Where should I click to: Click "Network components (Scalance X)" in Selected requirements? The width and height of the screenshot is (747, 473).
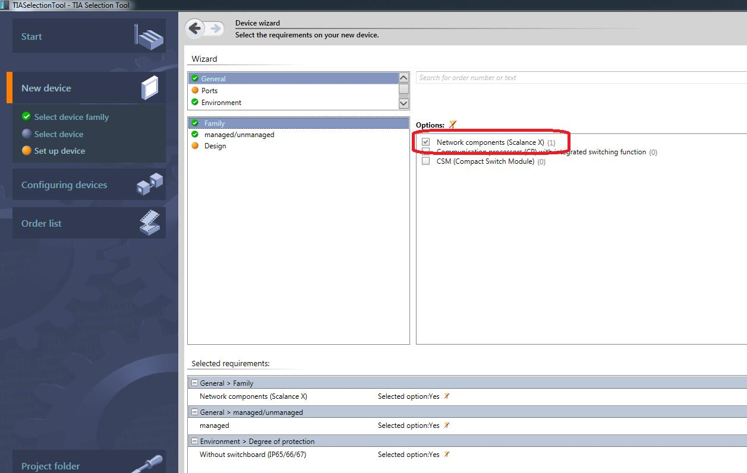(253, 396)
